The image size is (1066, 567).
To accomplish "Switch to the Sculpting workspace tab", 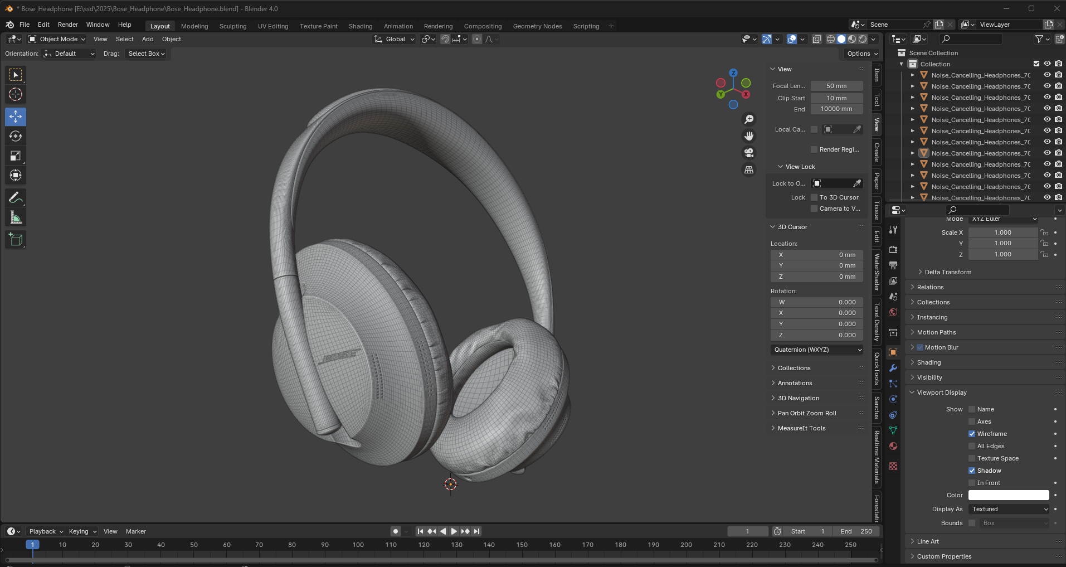I will click(233, 26).
